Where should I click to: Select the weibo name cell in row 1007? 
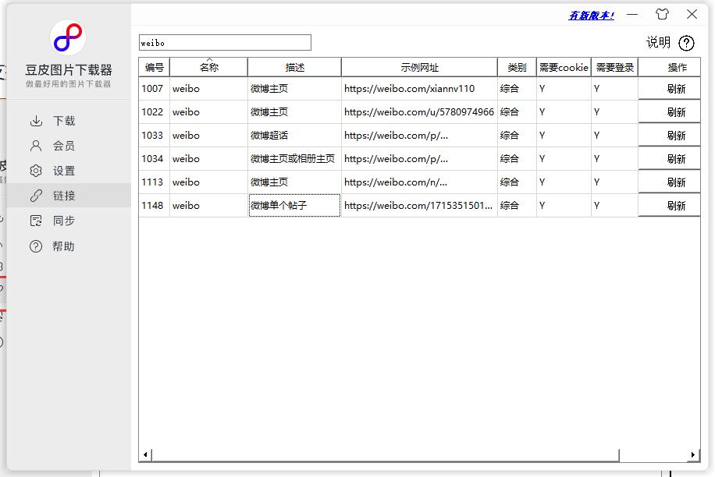[x=209, y=89]
